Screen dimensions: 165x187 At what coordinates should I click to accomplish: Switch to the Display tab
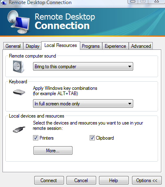[32, 46]
